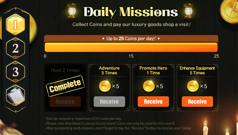Click the Up to 25 Coins banner
This screenshot has height=135, width=238.
[131, 38]
